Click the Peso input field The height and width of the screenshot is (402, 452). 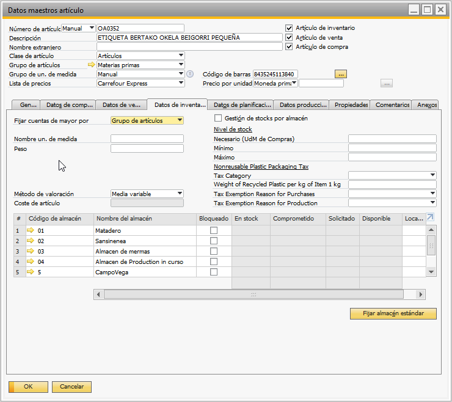(x=147, y=148)
